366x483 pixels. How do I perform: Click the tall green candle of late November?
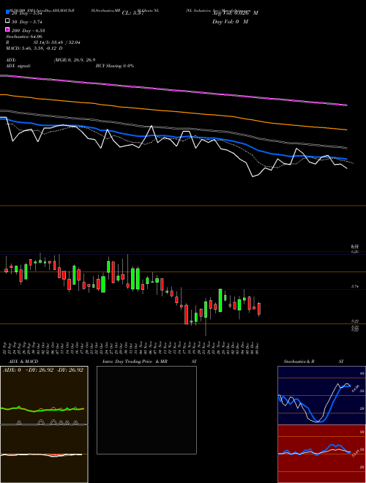pos(220,300)
